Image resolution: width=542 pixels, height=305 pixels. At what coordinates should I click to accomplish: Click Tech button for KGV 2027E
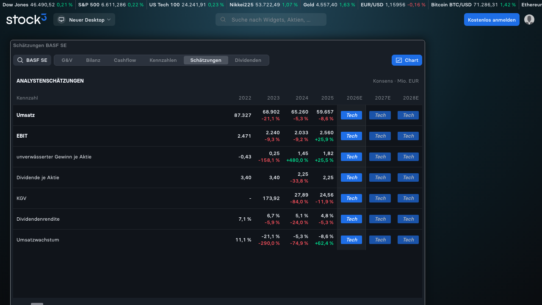[x=380, y=198]
